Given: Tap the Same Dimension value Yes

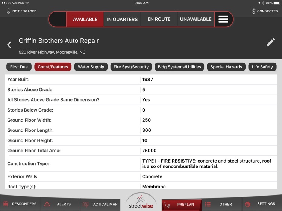Looking at the screenshot, I should pos(146,99).
